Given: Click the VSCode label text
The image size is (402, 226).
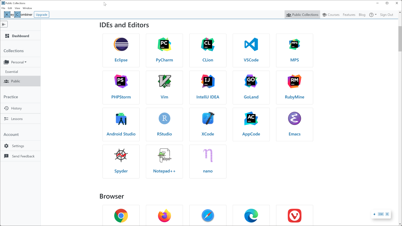Looking at the screenshot, I should (251, 60).
